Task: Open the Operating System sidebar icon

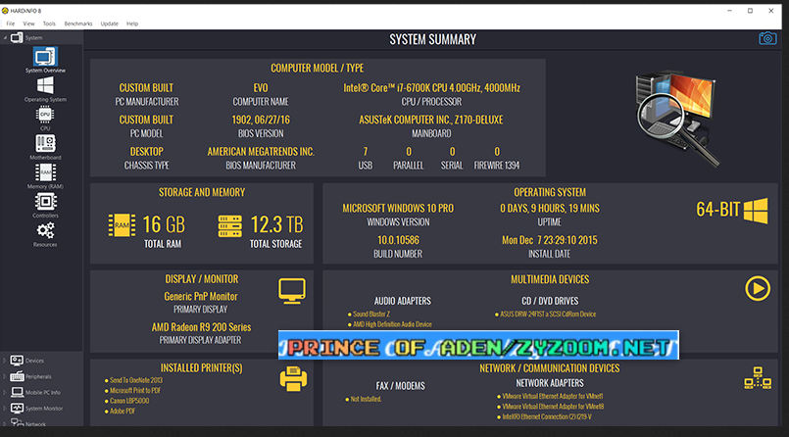Action: 45,85
